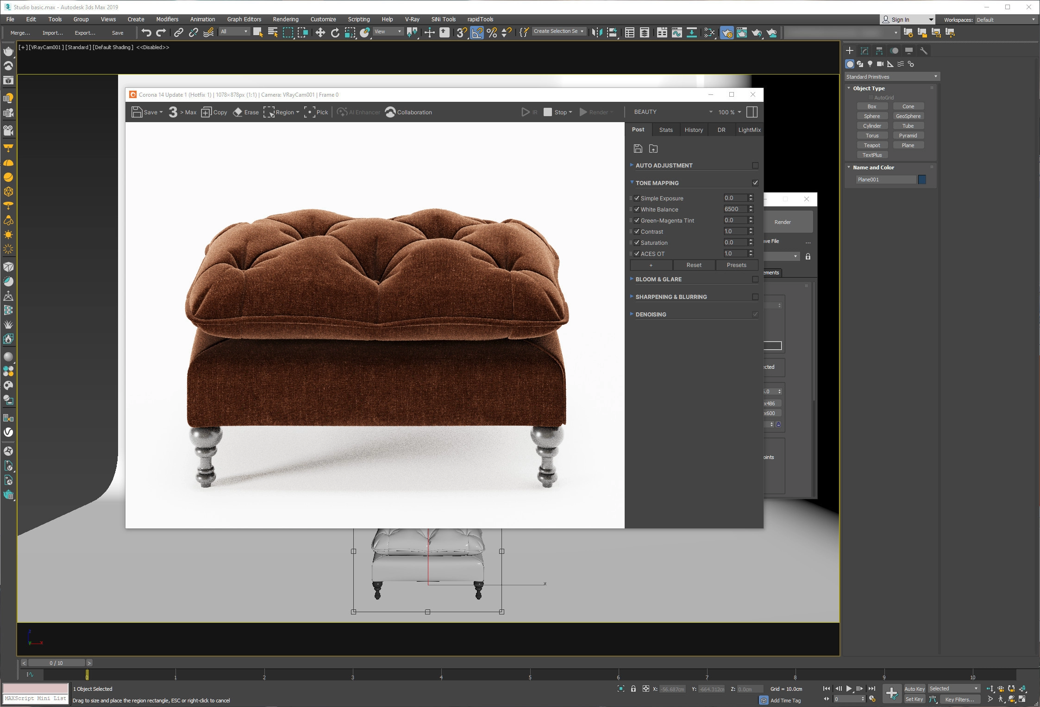Image resolution: width=1040 pixels, height=707 pixels.
Task: Select the Select and Move tool
Action: 320,32
